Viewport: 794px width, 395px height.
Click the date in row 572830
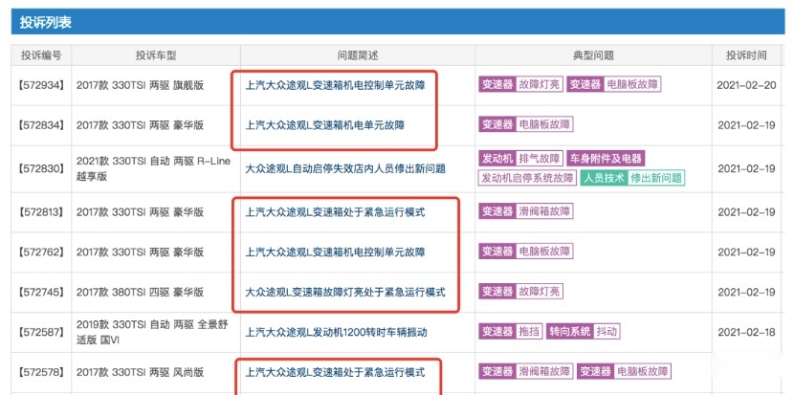click(x=746, y=168)
